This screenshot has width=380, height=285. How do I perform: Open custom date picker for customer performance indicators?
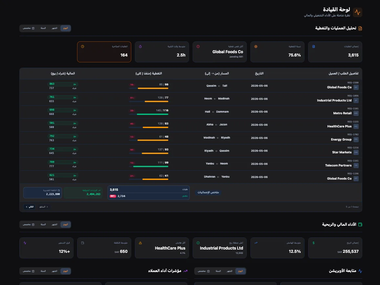click(x=29, y=271)
